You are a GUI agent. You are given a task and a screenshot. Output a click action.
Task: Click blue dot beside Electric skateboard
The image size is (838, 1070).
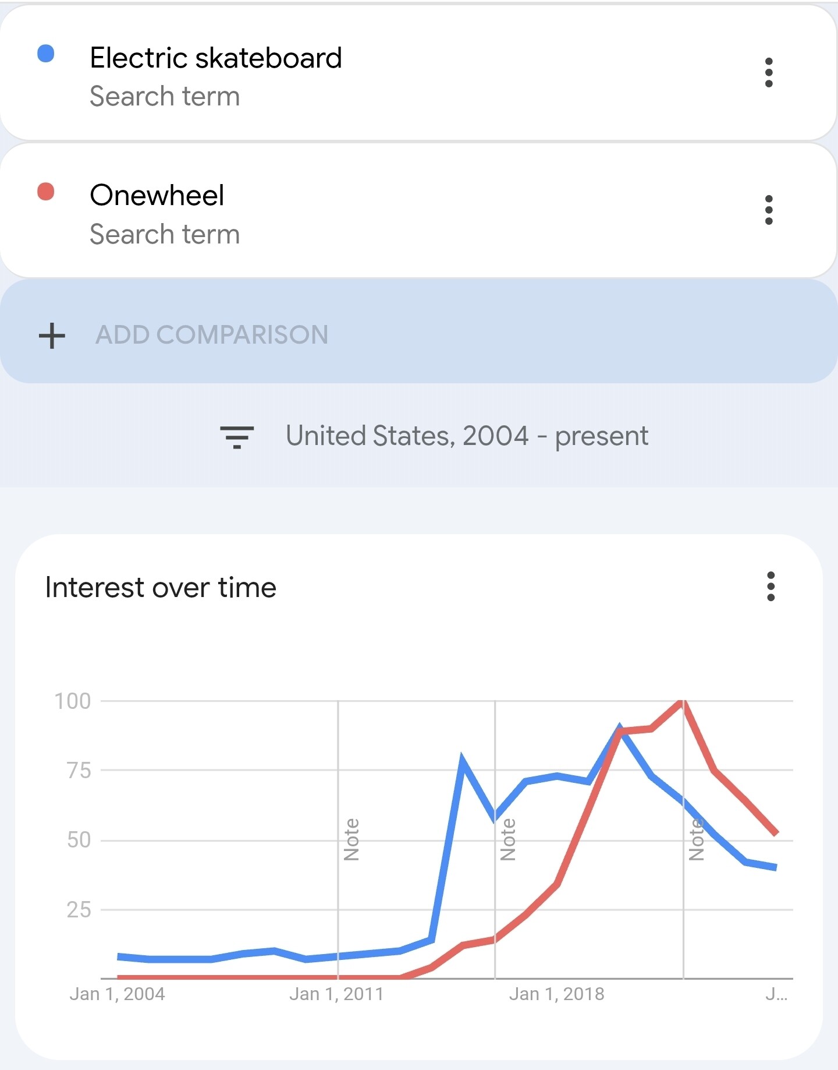(46, 54)
